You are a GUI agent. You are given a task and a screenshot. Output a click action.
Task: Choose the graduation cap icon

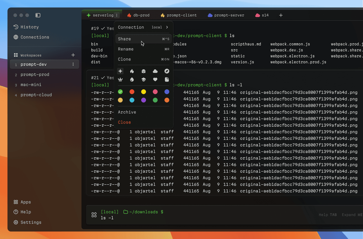pyautogui.click(x=144, y=79)
